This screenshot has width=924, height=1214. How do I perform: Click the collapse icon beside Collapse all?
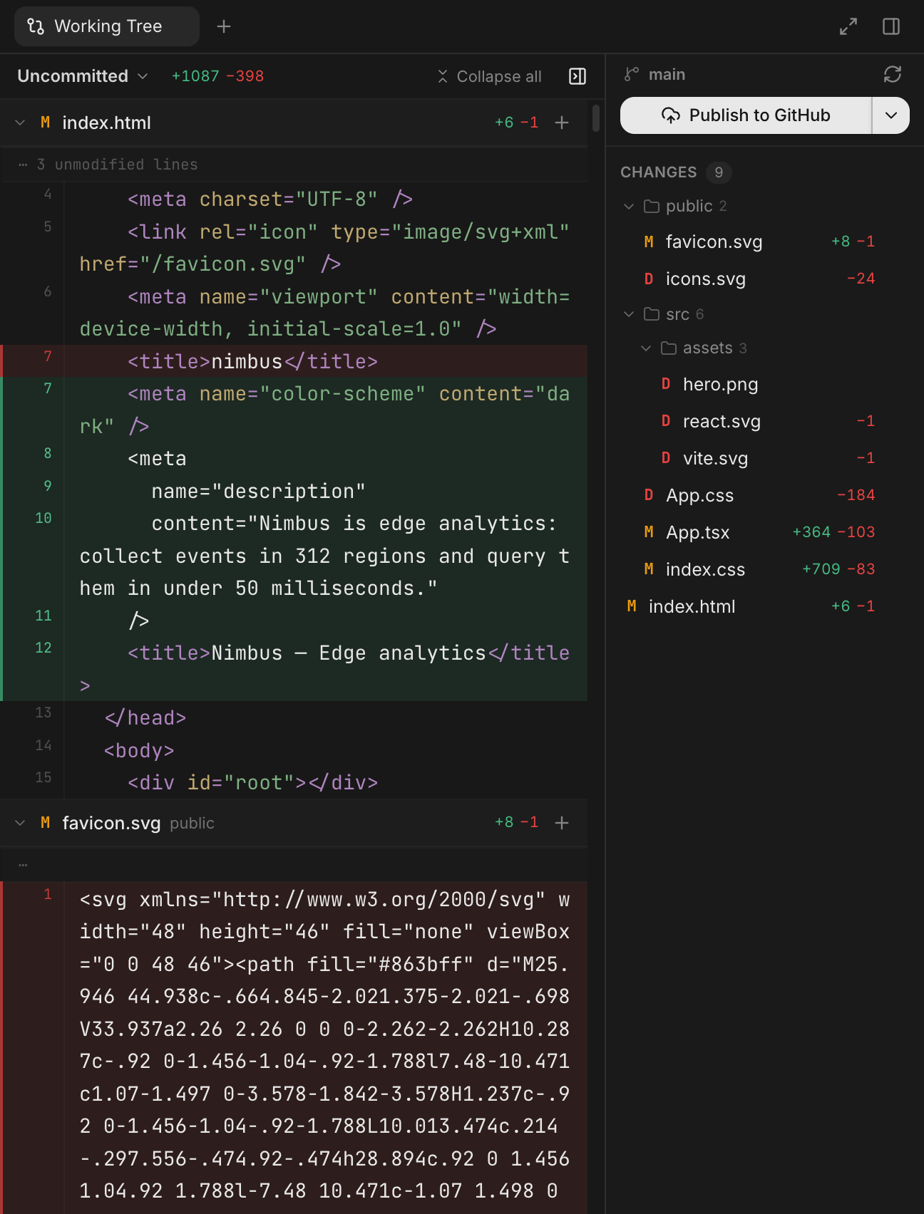(x=443, y=76)
